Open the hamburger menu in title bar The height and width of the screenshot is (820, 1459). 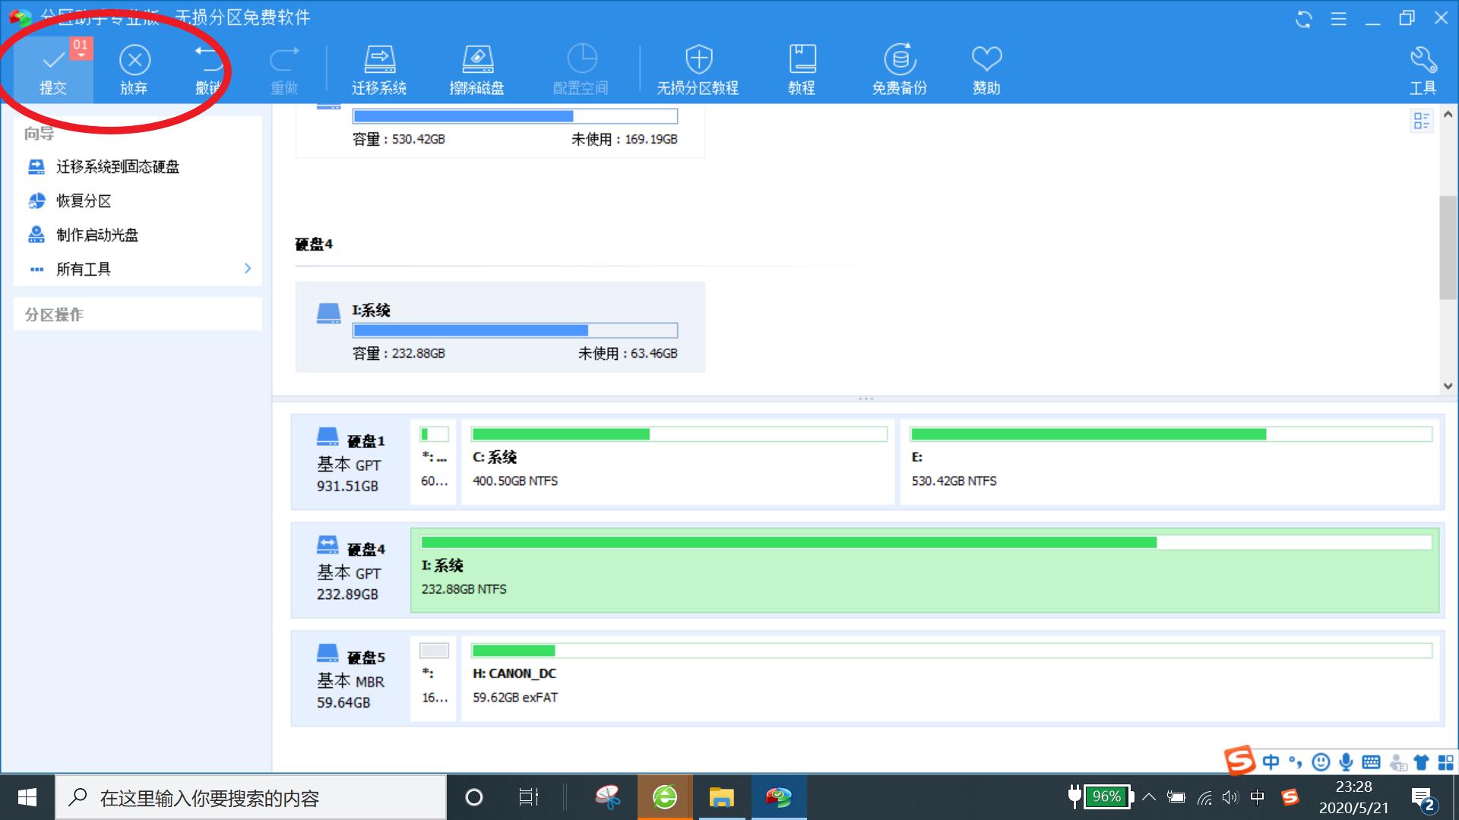pos(1339,19)
